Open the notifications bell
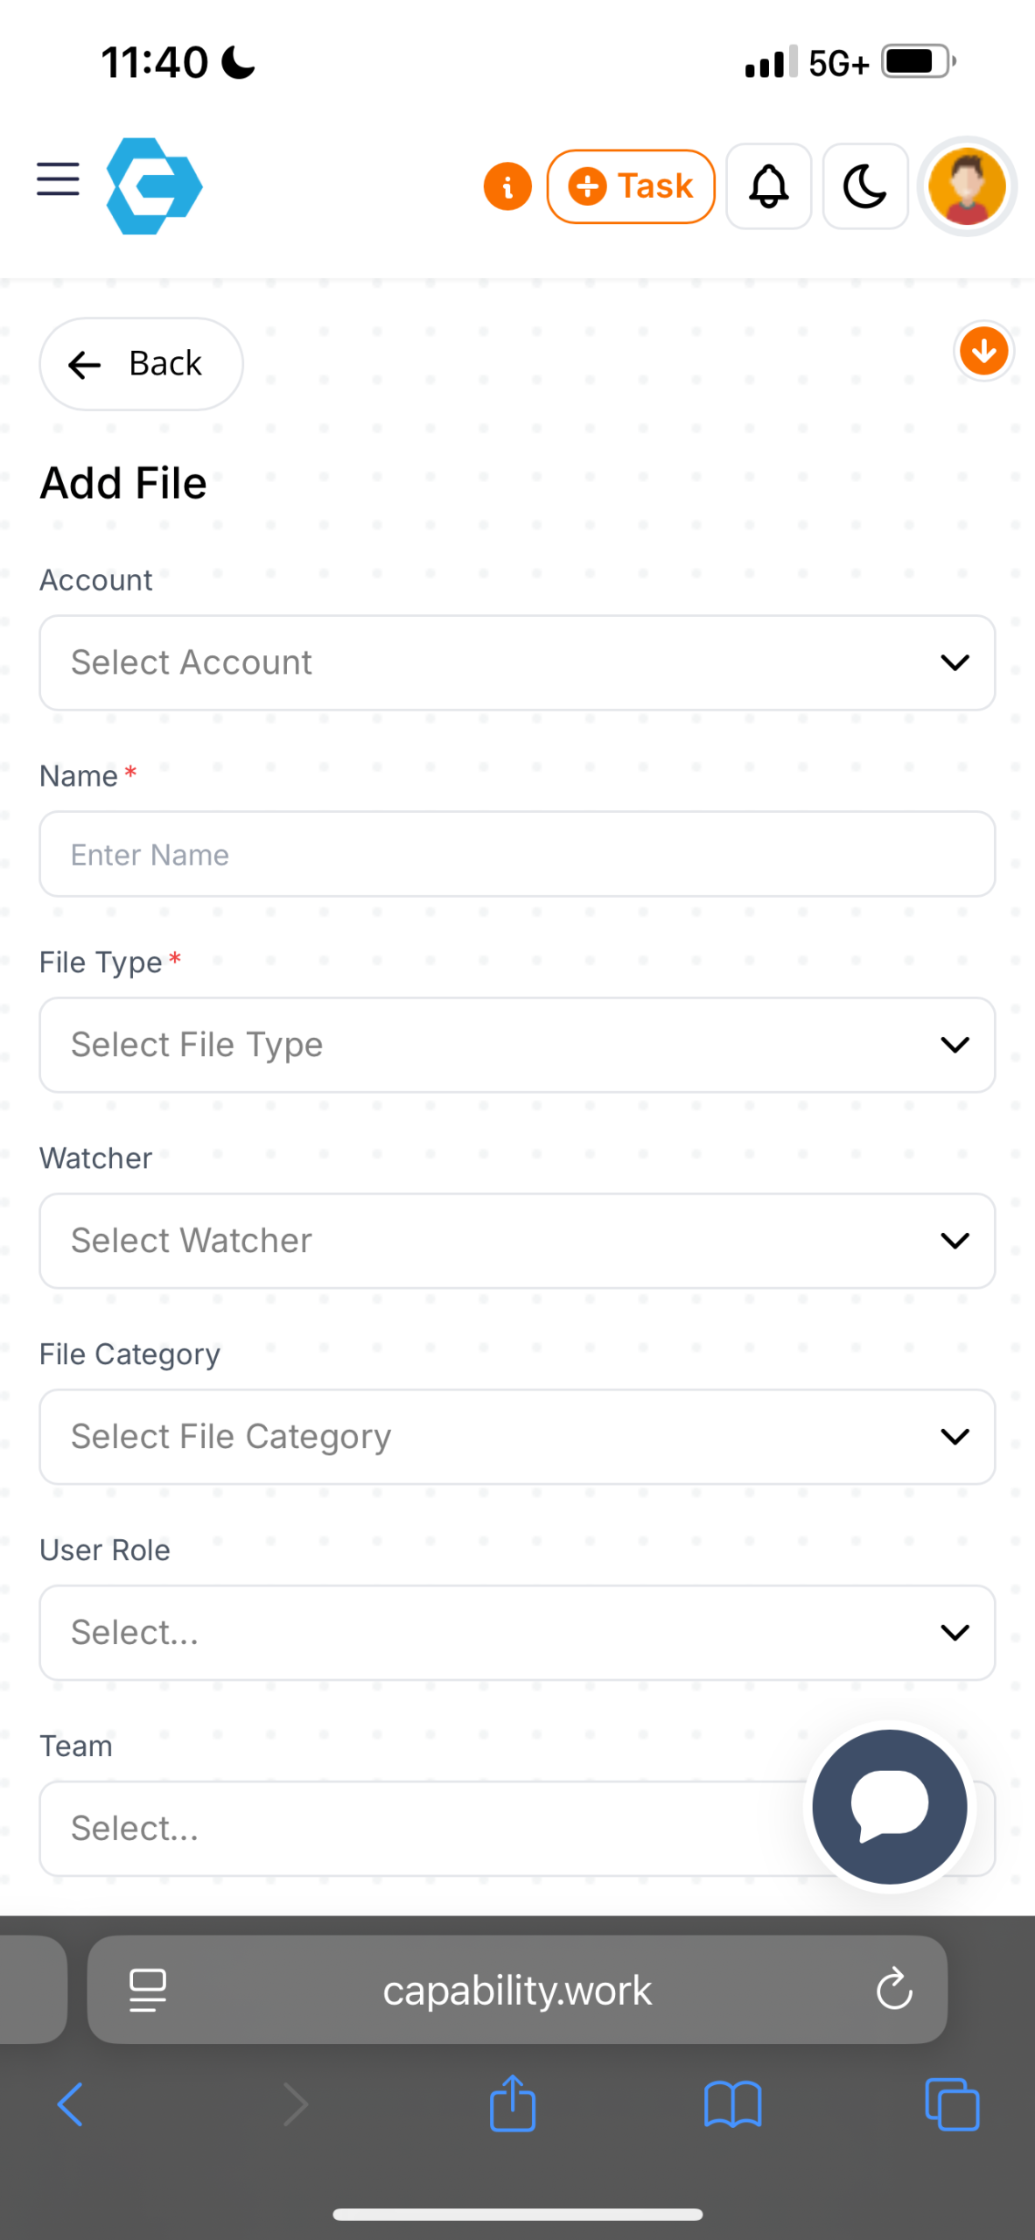The image size is (1035, 2240). 768,186
